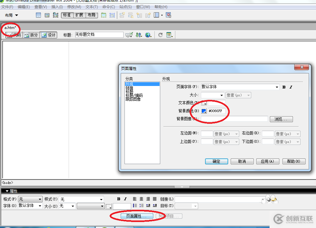Screen dimensions: 316x228
Task: Open the 目标 target dropdown
Action: [186, 206]
